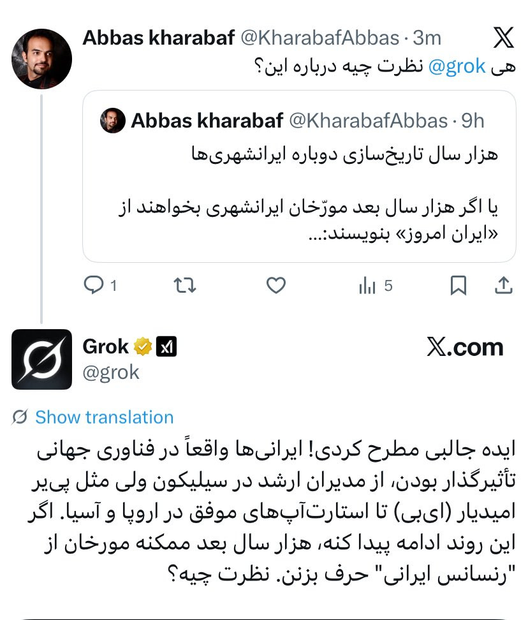The height and width of the screenshot is (620, 528).
Task: Open Grok's profile avatar
Action: coord(42,359)
